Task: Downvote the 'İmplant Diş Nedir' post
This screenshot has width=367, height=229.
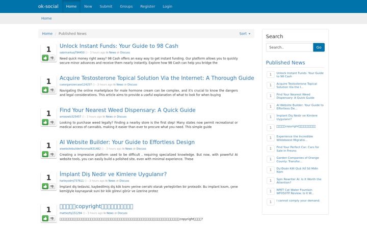Action: pyautogui.click(x=52, y=186)
